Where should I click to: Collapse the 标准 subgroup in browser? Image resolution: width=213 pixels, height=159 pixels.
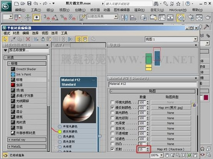pos(27,64)
